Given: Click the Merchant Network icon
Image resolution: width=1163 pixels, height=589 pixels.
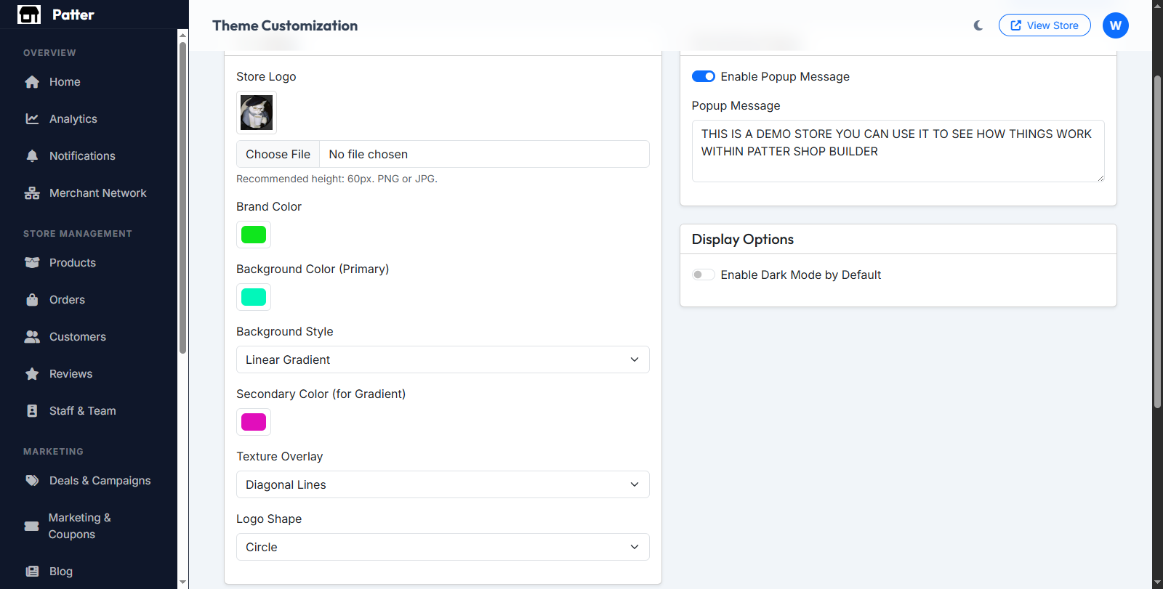Looking at the screenshot, I should 32,193.
